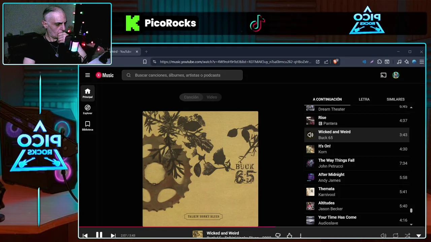Pause the current song

click(99, 235)
